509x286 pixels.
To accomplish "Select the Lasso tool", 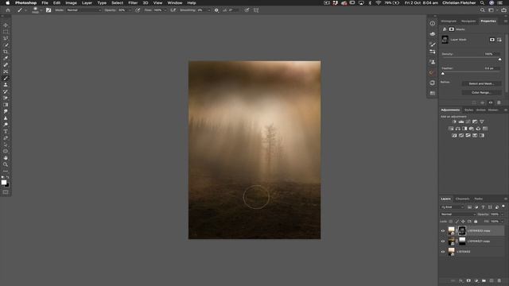I will (6, 38).
